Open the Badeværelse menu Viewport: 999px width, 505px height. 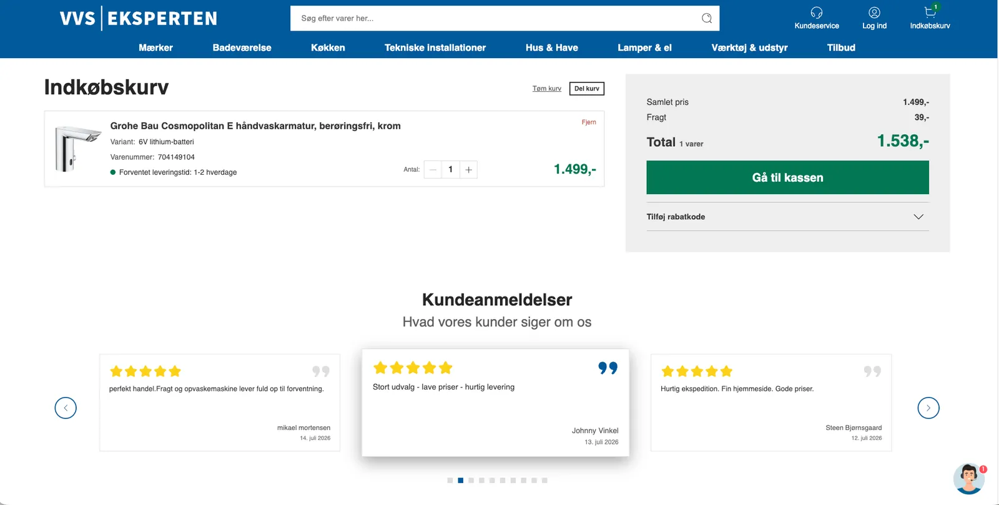[242, 47]
